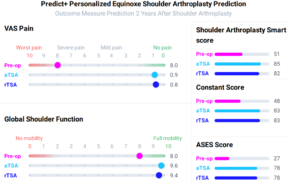Click the aTSA Smart score bar
The image size is (289, 183).
pos(242,64)
